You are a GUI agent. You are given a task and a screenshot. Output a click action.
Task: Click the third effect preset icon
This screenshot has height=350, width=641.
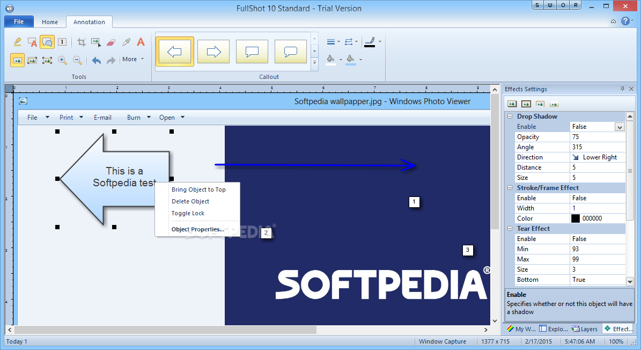(x=540, y=104)
